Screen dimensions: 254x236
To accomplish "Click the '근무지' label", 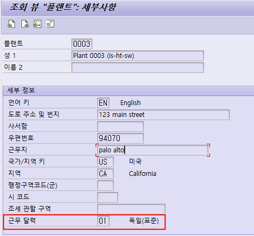I will [x=18, y=150].
